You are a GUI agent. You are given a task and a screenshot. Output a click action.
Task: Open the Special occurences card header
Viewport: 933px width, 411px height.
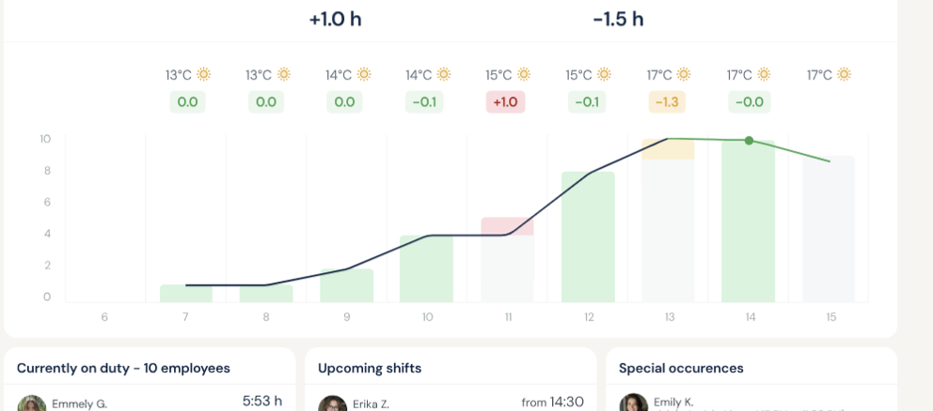tap(681, 368)
